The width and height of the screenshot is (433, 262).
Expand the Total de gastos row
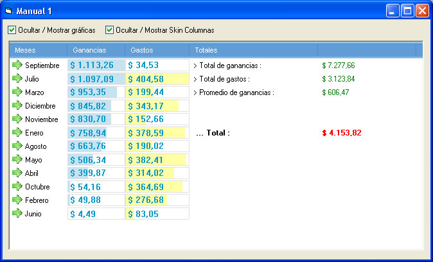pos(195,79)
